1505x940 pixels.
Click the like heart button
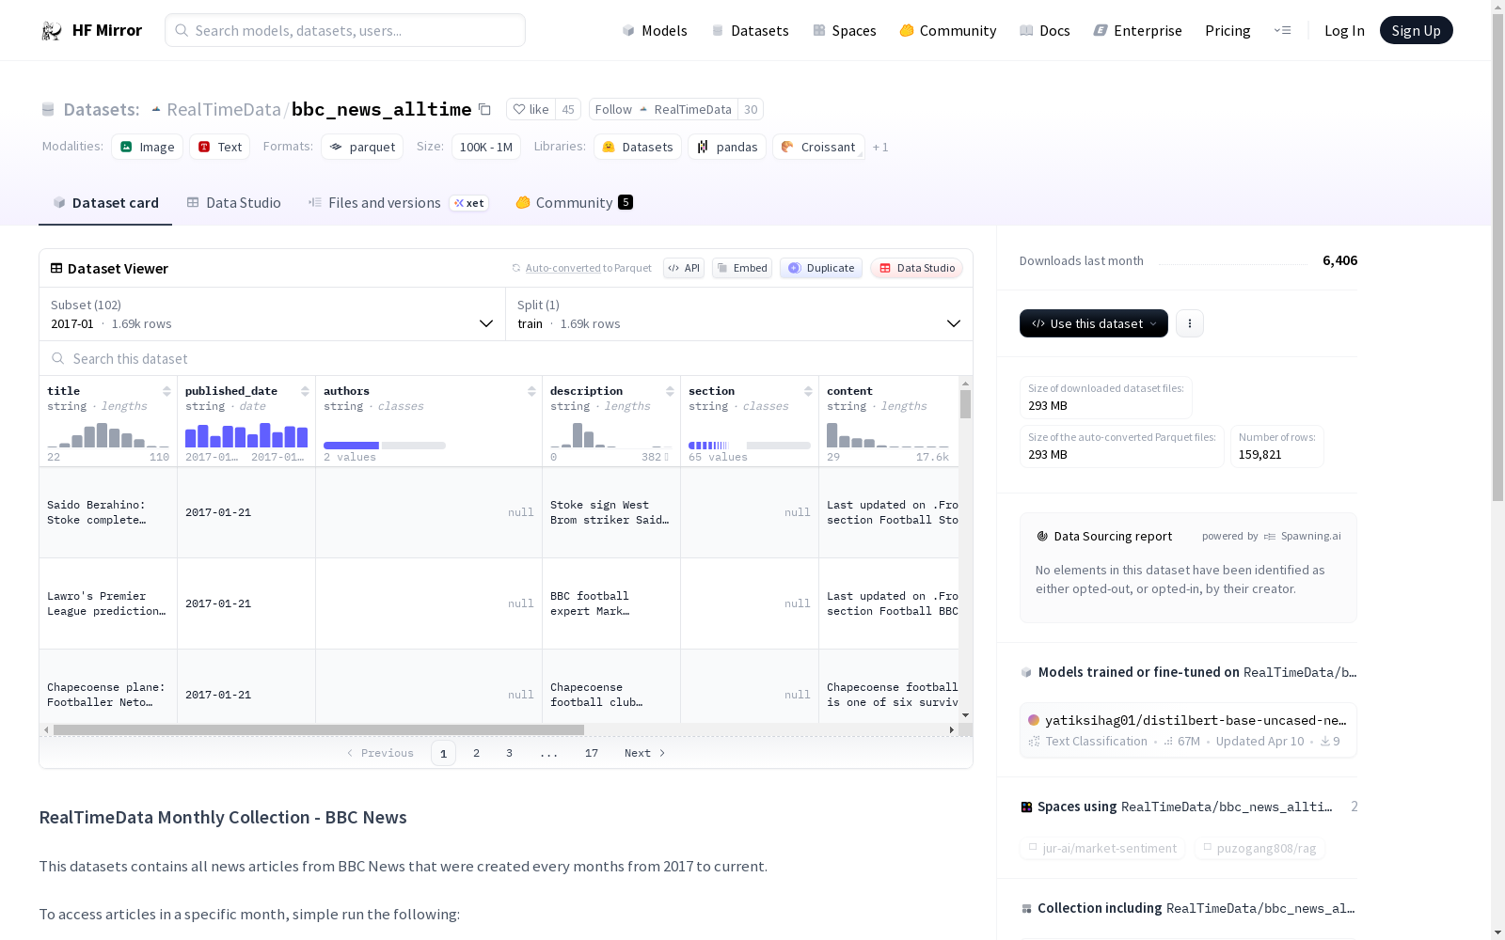[x=531, y=109]
